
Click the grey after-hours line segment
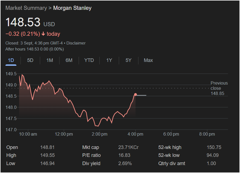click(141, 95)
